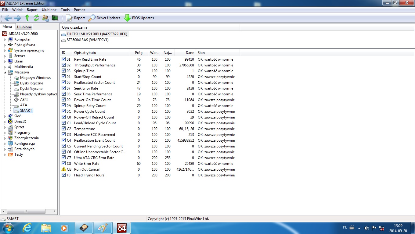Toggle the Power-On Time Count checkbox
The width and height of the screenshot is (415, 234).
pyautogui.click(x=64, y=100)
